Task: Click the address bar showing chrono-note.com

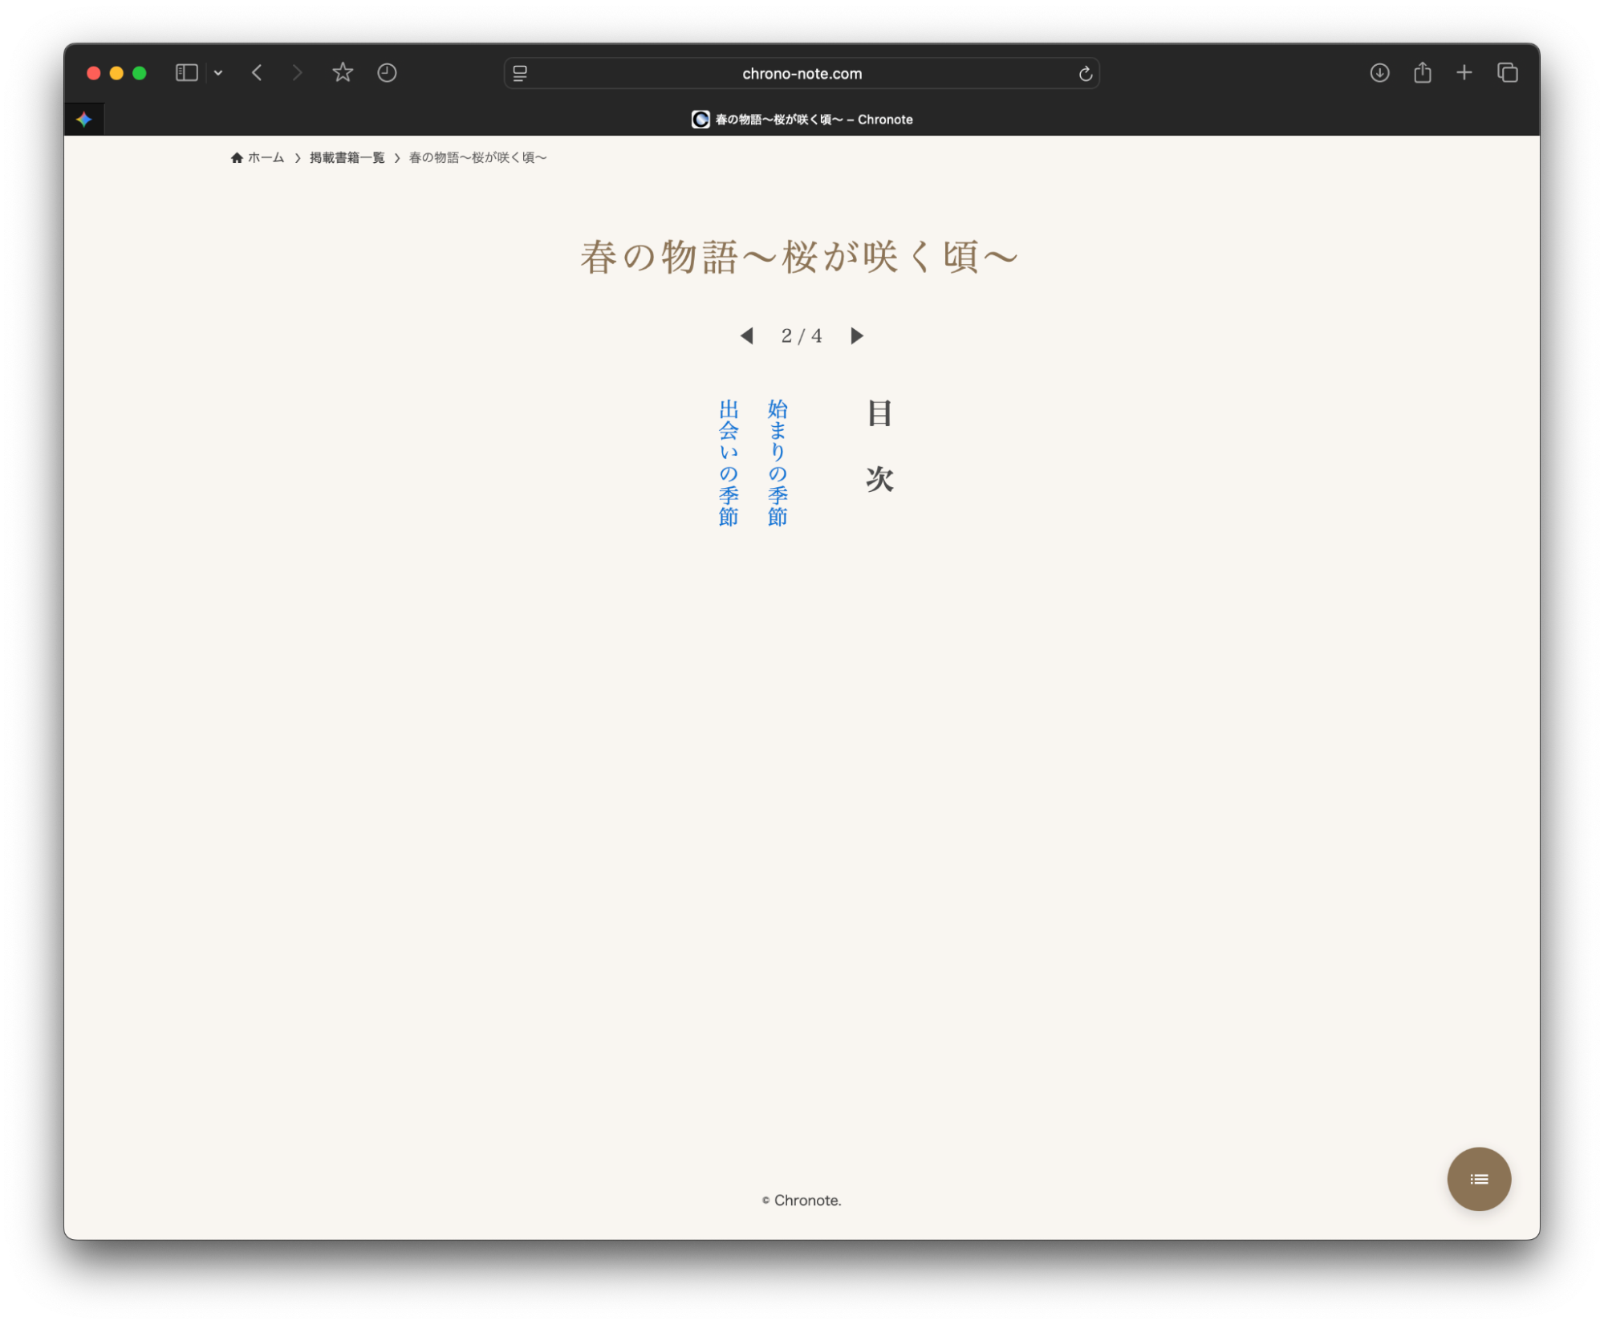Action: coord(802,73)
